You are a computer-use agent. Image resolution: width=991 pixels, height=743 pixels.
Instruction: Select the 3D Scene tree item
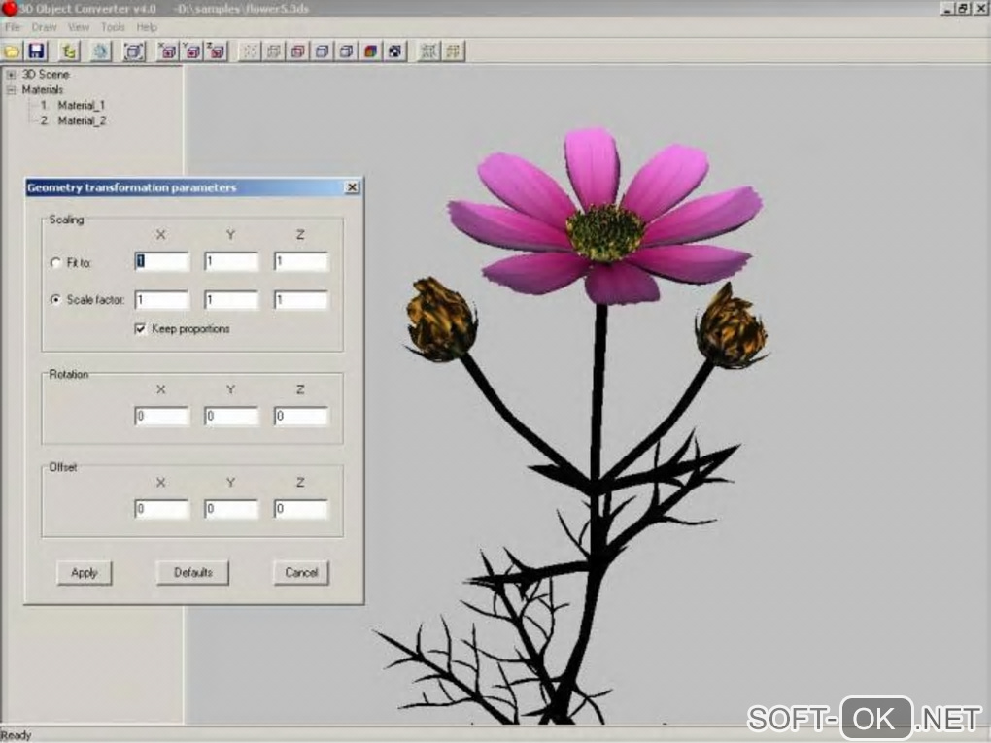click(46, 74)
